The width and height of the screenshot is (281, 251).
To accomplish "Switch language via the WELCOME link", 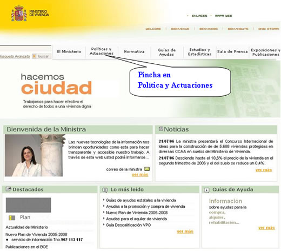I will coord(153,29).
